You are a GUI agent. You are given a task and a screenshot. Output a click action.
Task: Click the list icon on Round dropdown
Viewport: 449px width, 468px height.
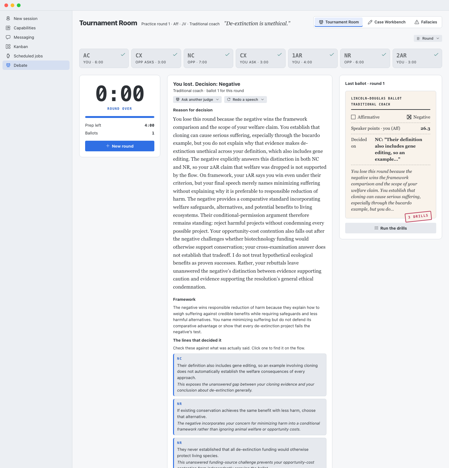[418, 38]
